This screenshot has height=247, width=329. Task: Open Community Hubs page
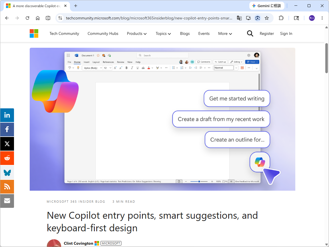point(103,34)
